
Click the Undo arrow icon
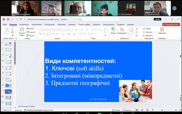point(12,19)
